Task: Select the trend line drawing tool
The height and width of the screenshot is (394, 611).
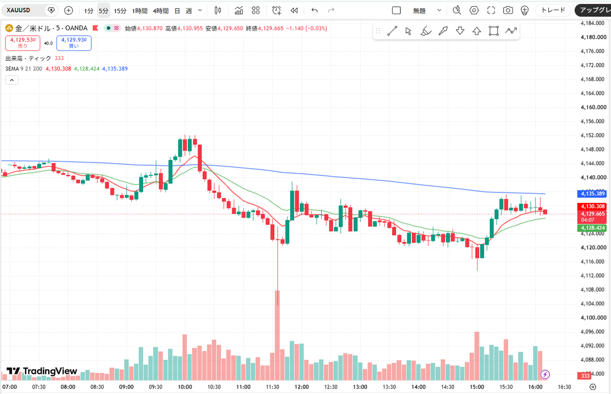Action: coord(392,31)
